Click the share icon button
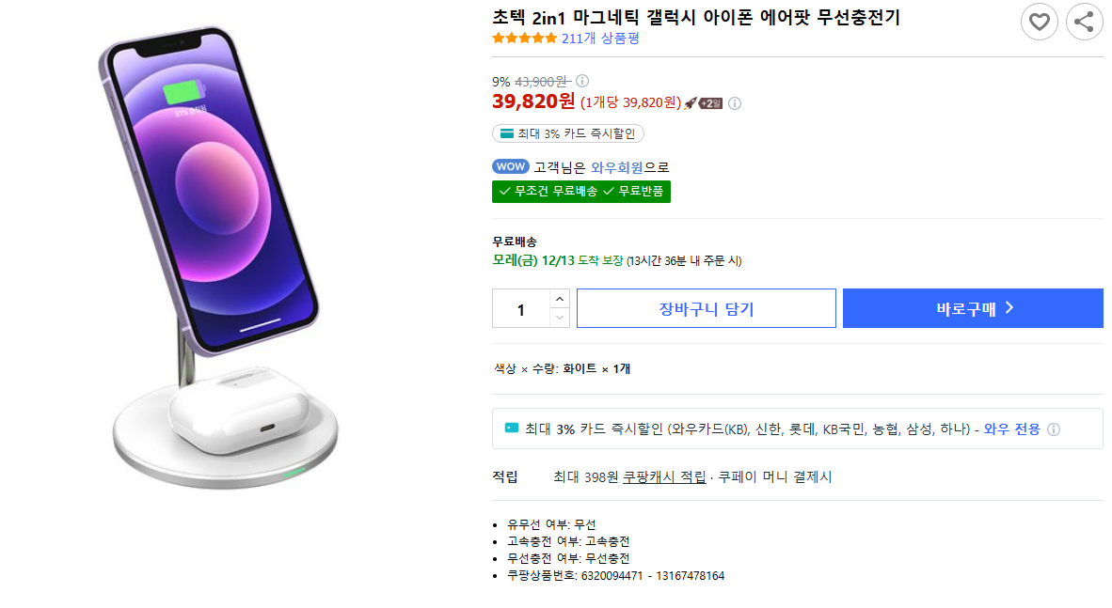Viewport: 1112px width, 608px height. [1085, 22]
